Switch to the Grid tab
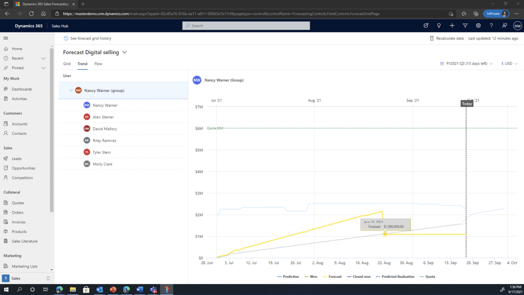Screen dimensions: 524x295 pos(67,64)
